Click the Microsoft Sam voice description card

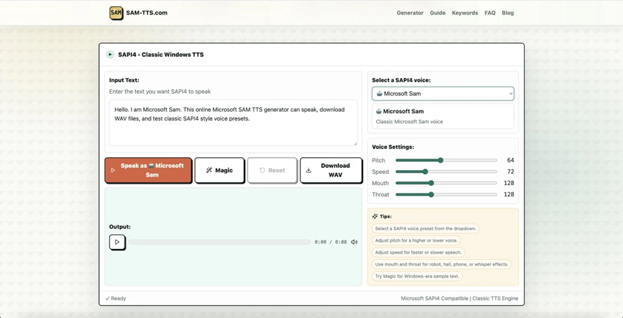443,116
